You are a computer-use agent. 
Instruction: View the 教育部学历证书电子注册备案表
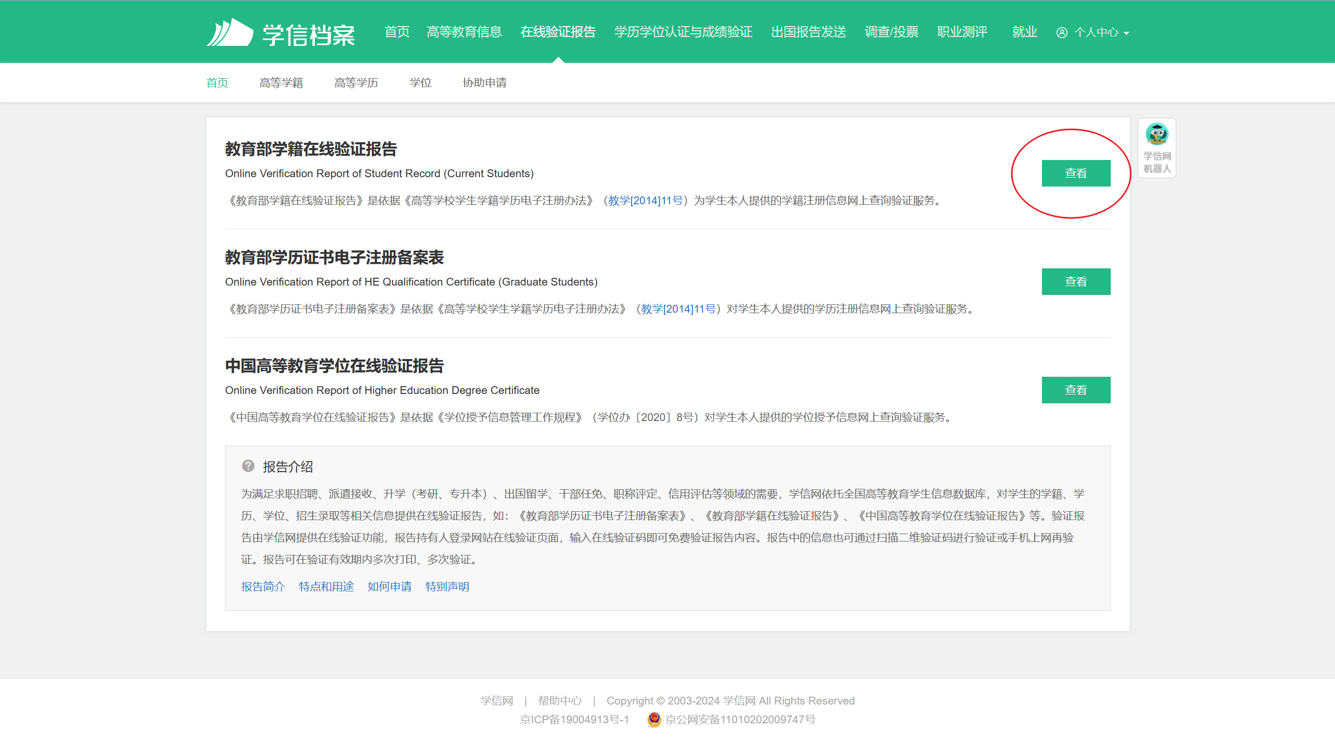pos(1076,281)
